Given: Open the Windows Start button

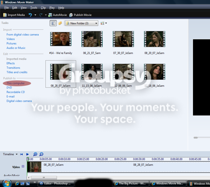Looking at the screenshot, I should pos(7,183).
